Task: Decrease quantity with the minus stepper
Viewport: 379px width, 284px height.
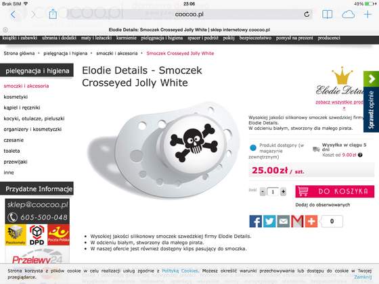Action: click(263, 192)
